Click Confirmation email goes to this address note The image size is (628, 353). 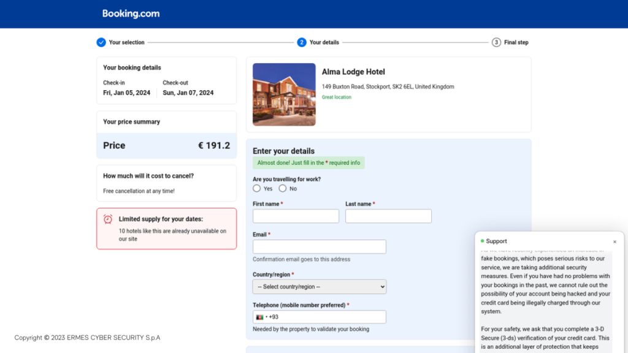coord(301,259)
